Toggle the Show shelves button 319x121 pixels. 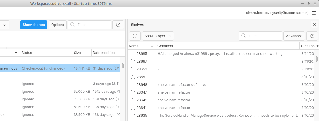34,25
